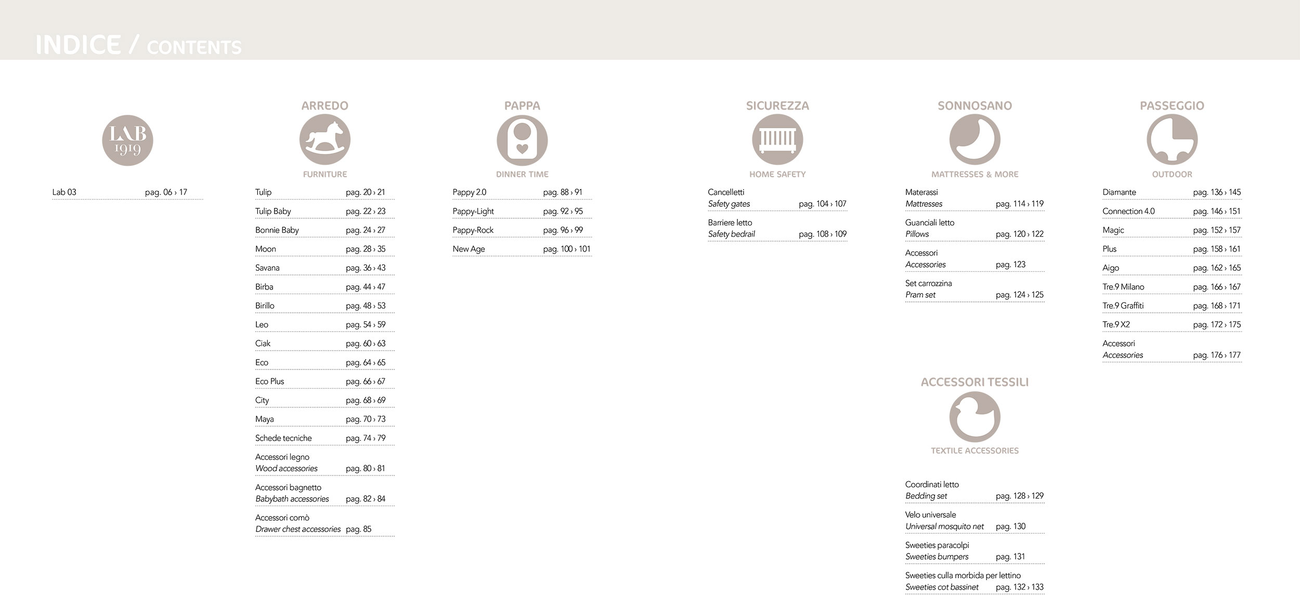The width and height of the screenshot is (1300, 596).
Task: Click the MATTRESSES & MORE subtitle
Action: click(x=975, y=174)
